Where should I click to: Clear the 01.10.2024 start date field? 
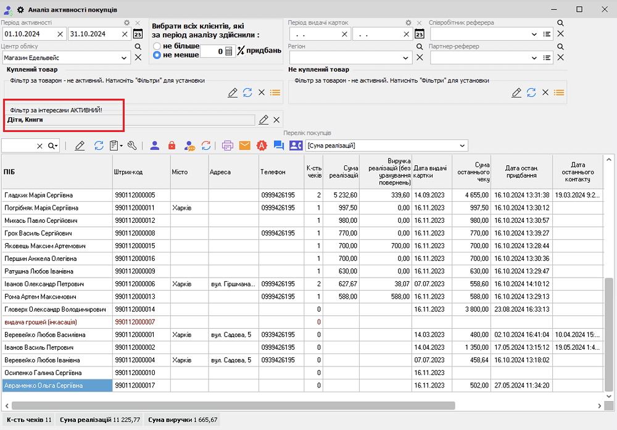[60, 34]
